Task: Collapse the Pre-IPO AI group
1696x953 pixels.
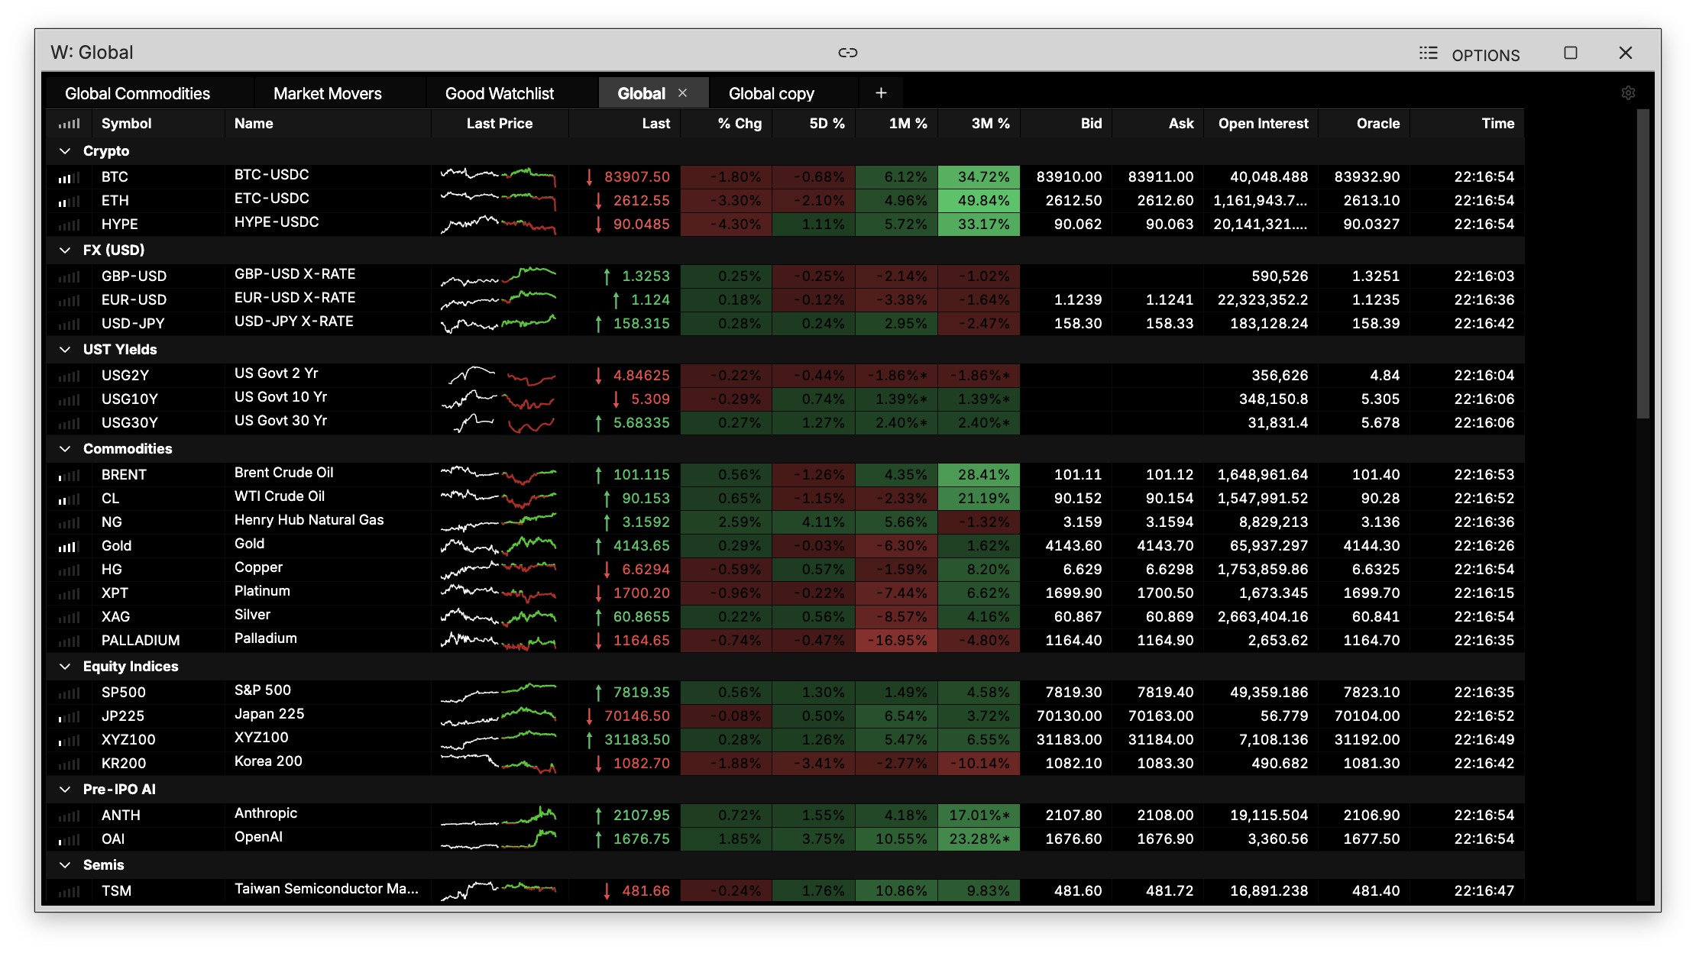Action: (65, 789)
